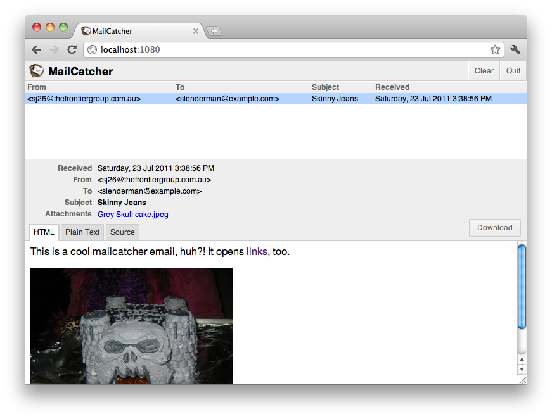Open the Grey Skull cake.jpeg attachment

132,215
